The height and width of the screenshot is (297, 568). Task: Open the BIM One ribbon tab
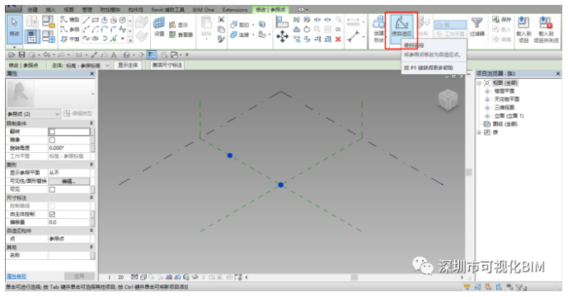point(204,9)
